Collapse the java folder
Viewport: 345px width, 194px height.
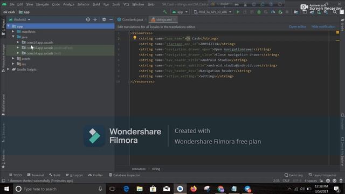pyautogui.click(x=13, y=37)
